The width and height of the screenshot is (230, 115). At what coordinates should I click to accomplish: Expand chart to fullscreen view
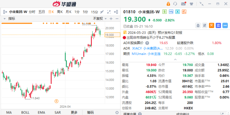(109, 12)
